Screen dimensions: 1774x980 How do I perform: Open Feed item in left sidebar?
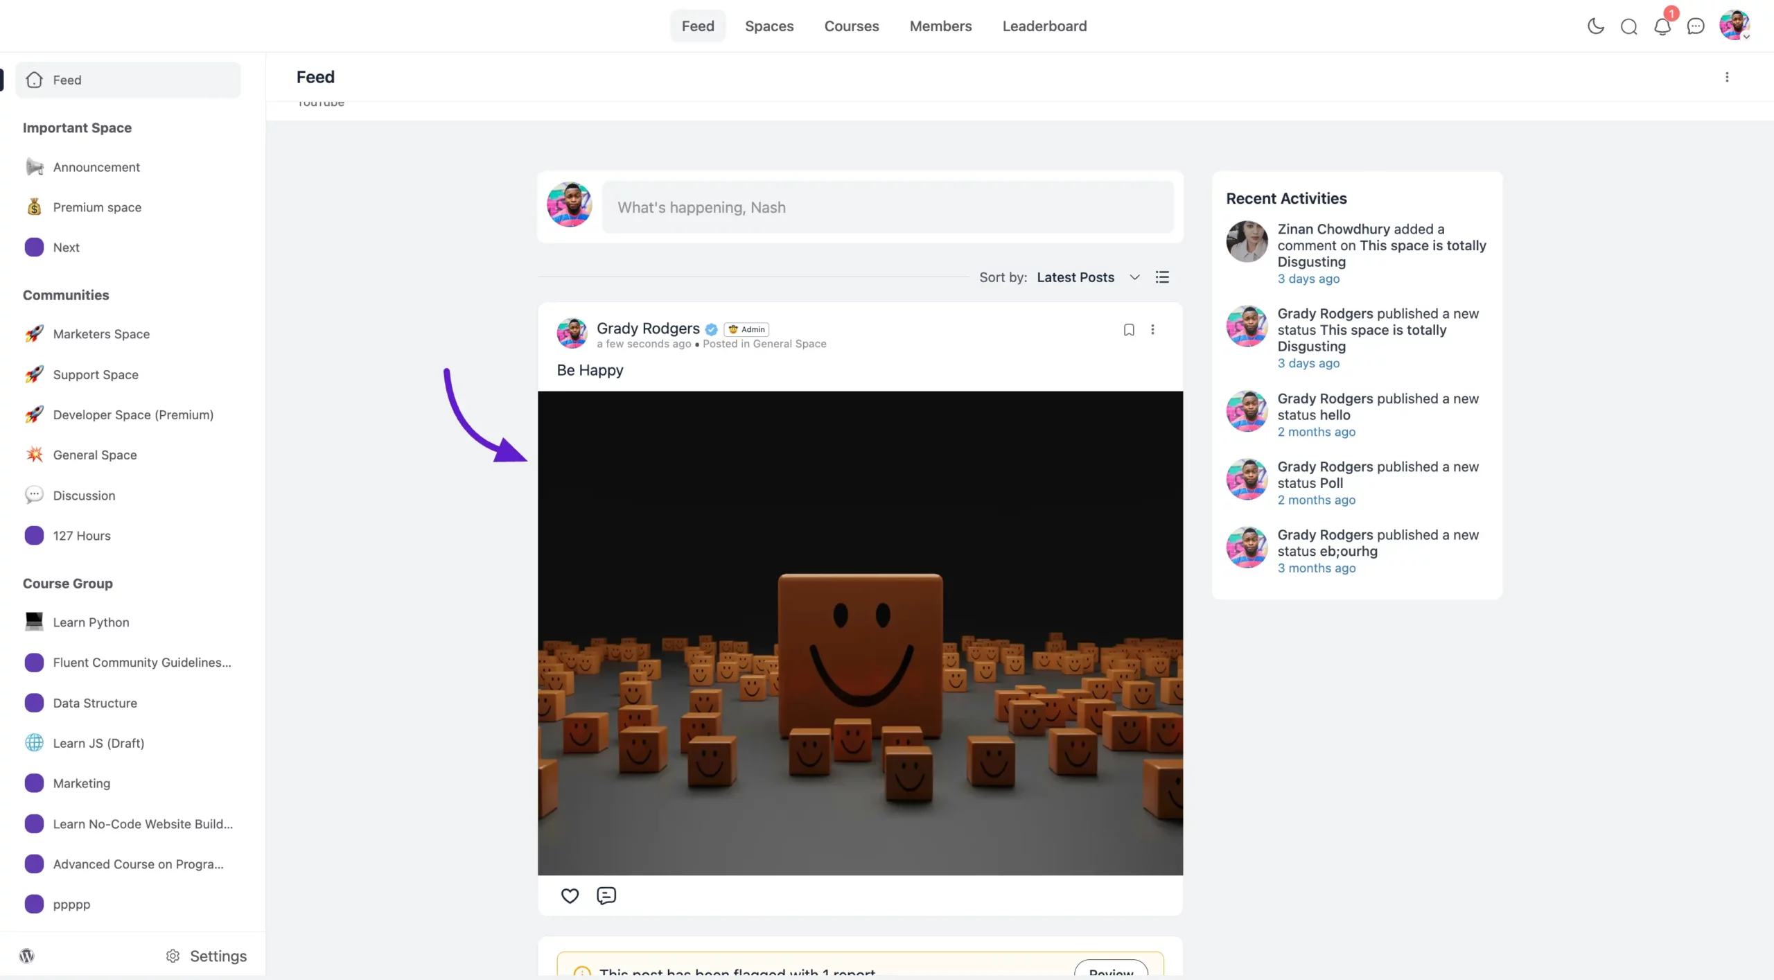tap(128, 80)
